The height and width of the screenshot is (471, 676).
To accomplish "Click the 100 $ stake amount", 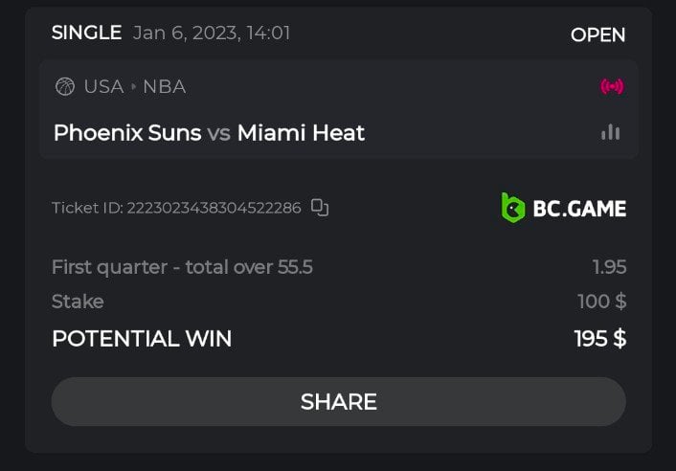I will pyautogui.click(x=601, y=302).
